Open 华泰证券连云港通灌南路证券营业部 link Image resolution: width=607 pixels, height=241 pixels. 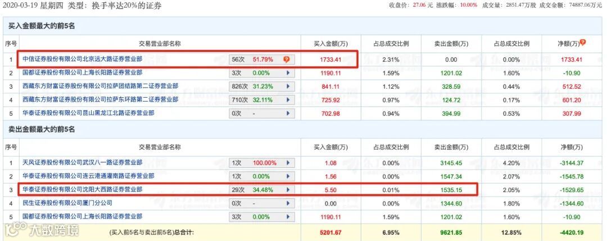click(x=89, y=176)
